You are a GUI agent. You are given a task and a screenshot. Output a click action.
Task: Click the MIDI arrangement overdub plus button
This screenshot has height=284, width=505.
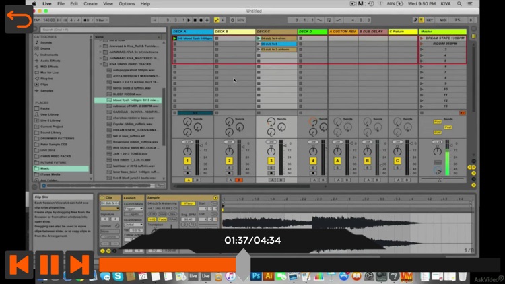(207, 20)
